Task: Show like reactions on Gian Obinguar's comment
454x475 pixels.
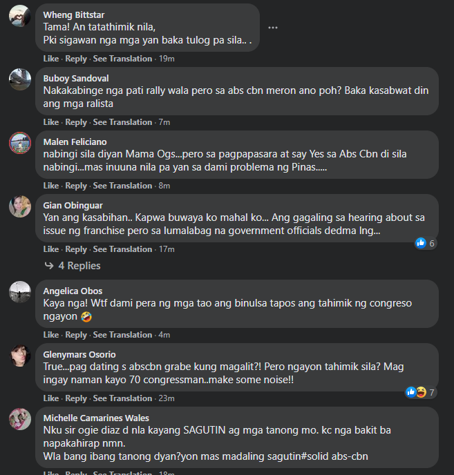Action: click(425, 243)
